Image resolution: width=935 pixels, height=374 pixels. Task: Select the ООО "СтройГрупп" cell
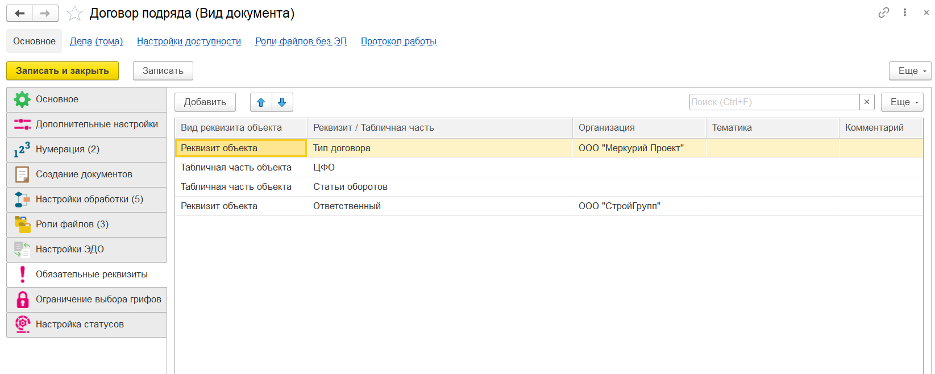point(639,206)
